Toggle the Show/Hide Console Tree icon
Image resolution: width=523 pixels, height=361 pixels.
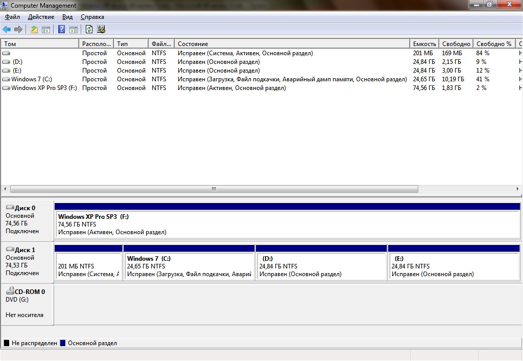pyautogui.click(x=45, y=30)
